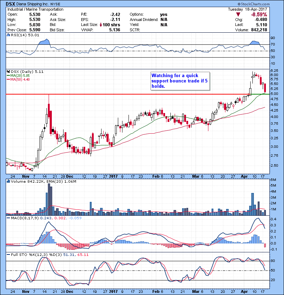
Task: Click the date Tuesday 18-Apr-2017
Action: (x=247, y=9)
